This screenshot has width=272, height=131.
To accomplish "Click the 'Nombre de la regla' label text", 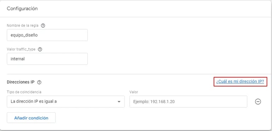I will click(23, 26).
